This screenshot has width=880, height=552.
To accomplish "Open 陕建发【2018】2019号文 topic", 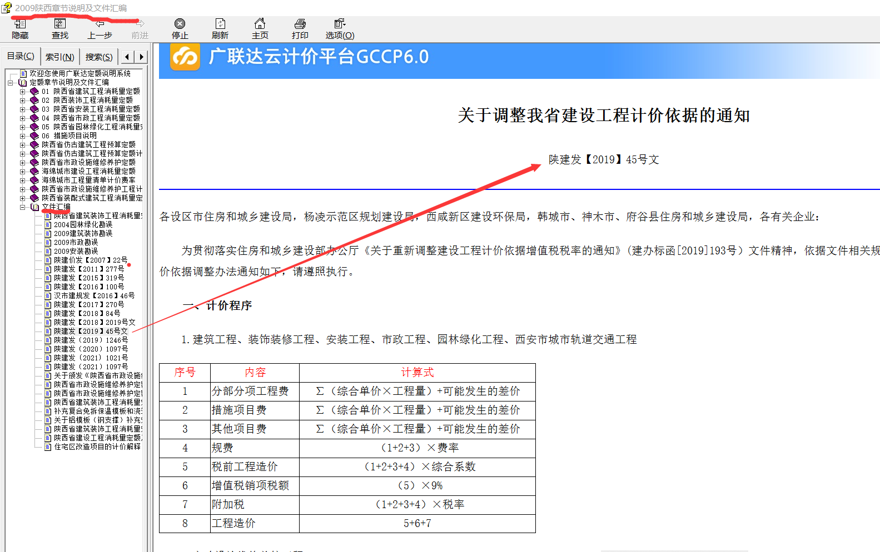I will [x=95, y=322].
